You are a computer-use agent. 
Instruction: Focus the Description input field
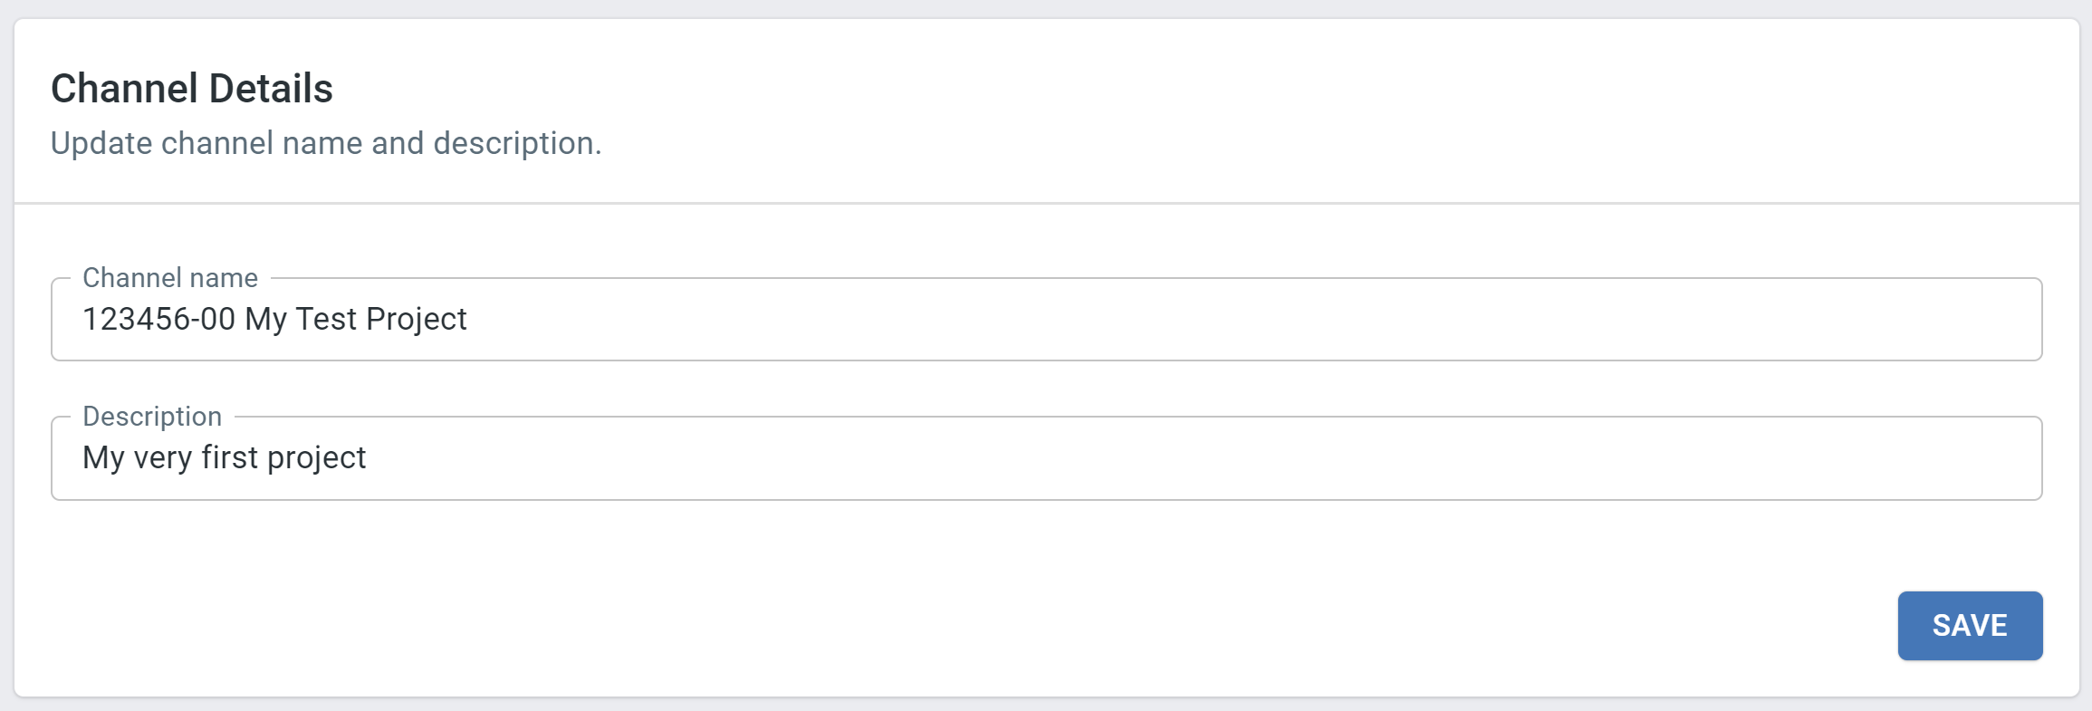tap(1046, 457)
